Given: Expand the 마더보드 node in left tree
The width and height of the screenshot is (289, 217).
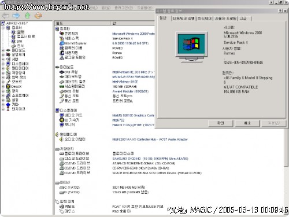Looking at the screenshot, I should point(3,50).
